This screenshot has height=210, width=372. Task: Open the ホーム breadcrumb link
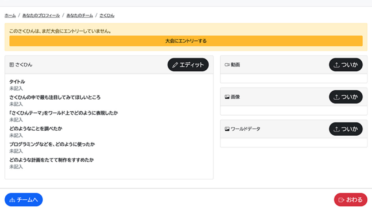tap(10, 15)
